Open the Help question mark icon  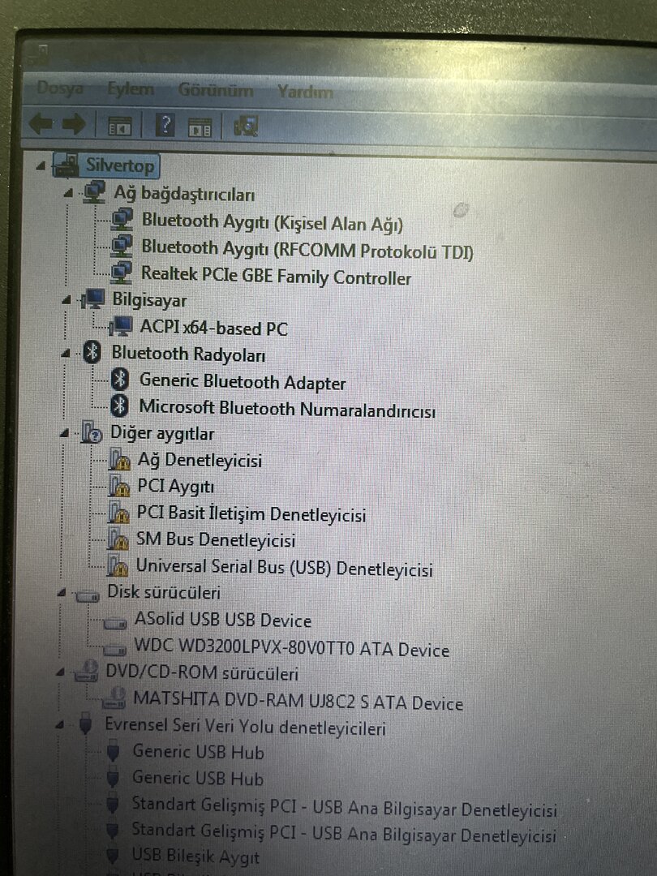point(165,125)
